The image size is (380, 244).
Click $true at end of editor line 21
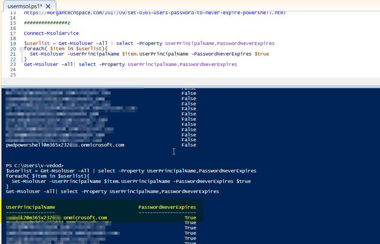262,54
